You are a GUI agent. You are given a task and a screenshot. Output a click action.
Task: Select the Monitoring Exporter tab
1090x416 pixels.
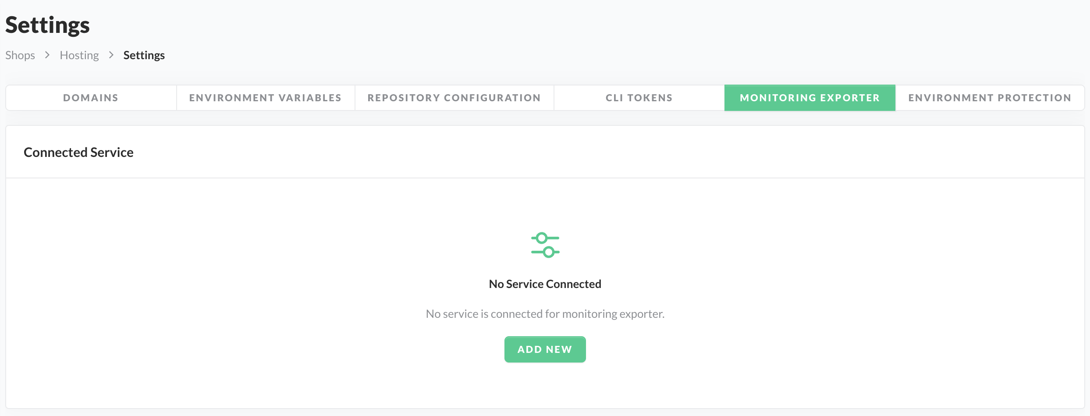click(810, 98)
